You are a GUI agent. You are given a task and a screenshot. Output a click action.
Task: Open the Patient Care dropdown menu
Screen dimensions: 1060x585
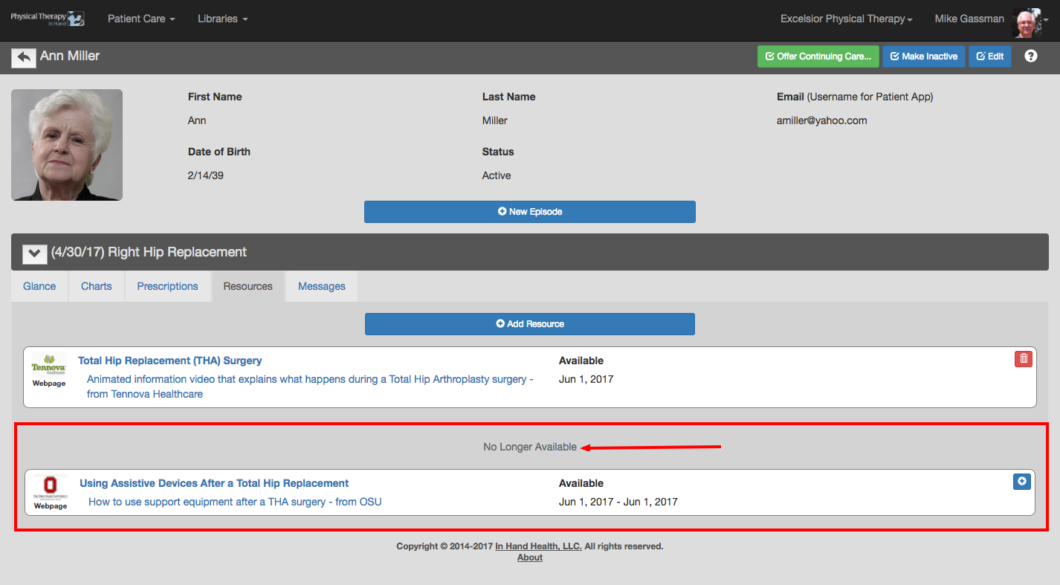[141, 19]
